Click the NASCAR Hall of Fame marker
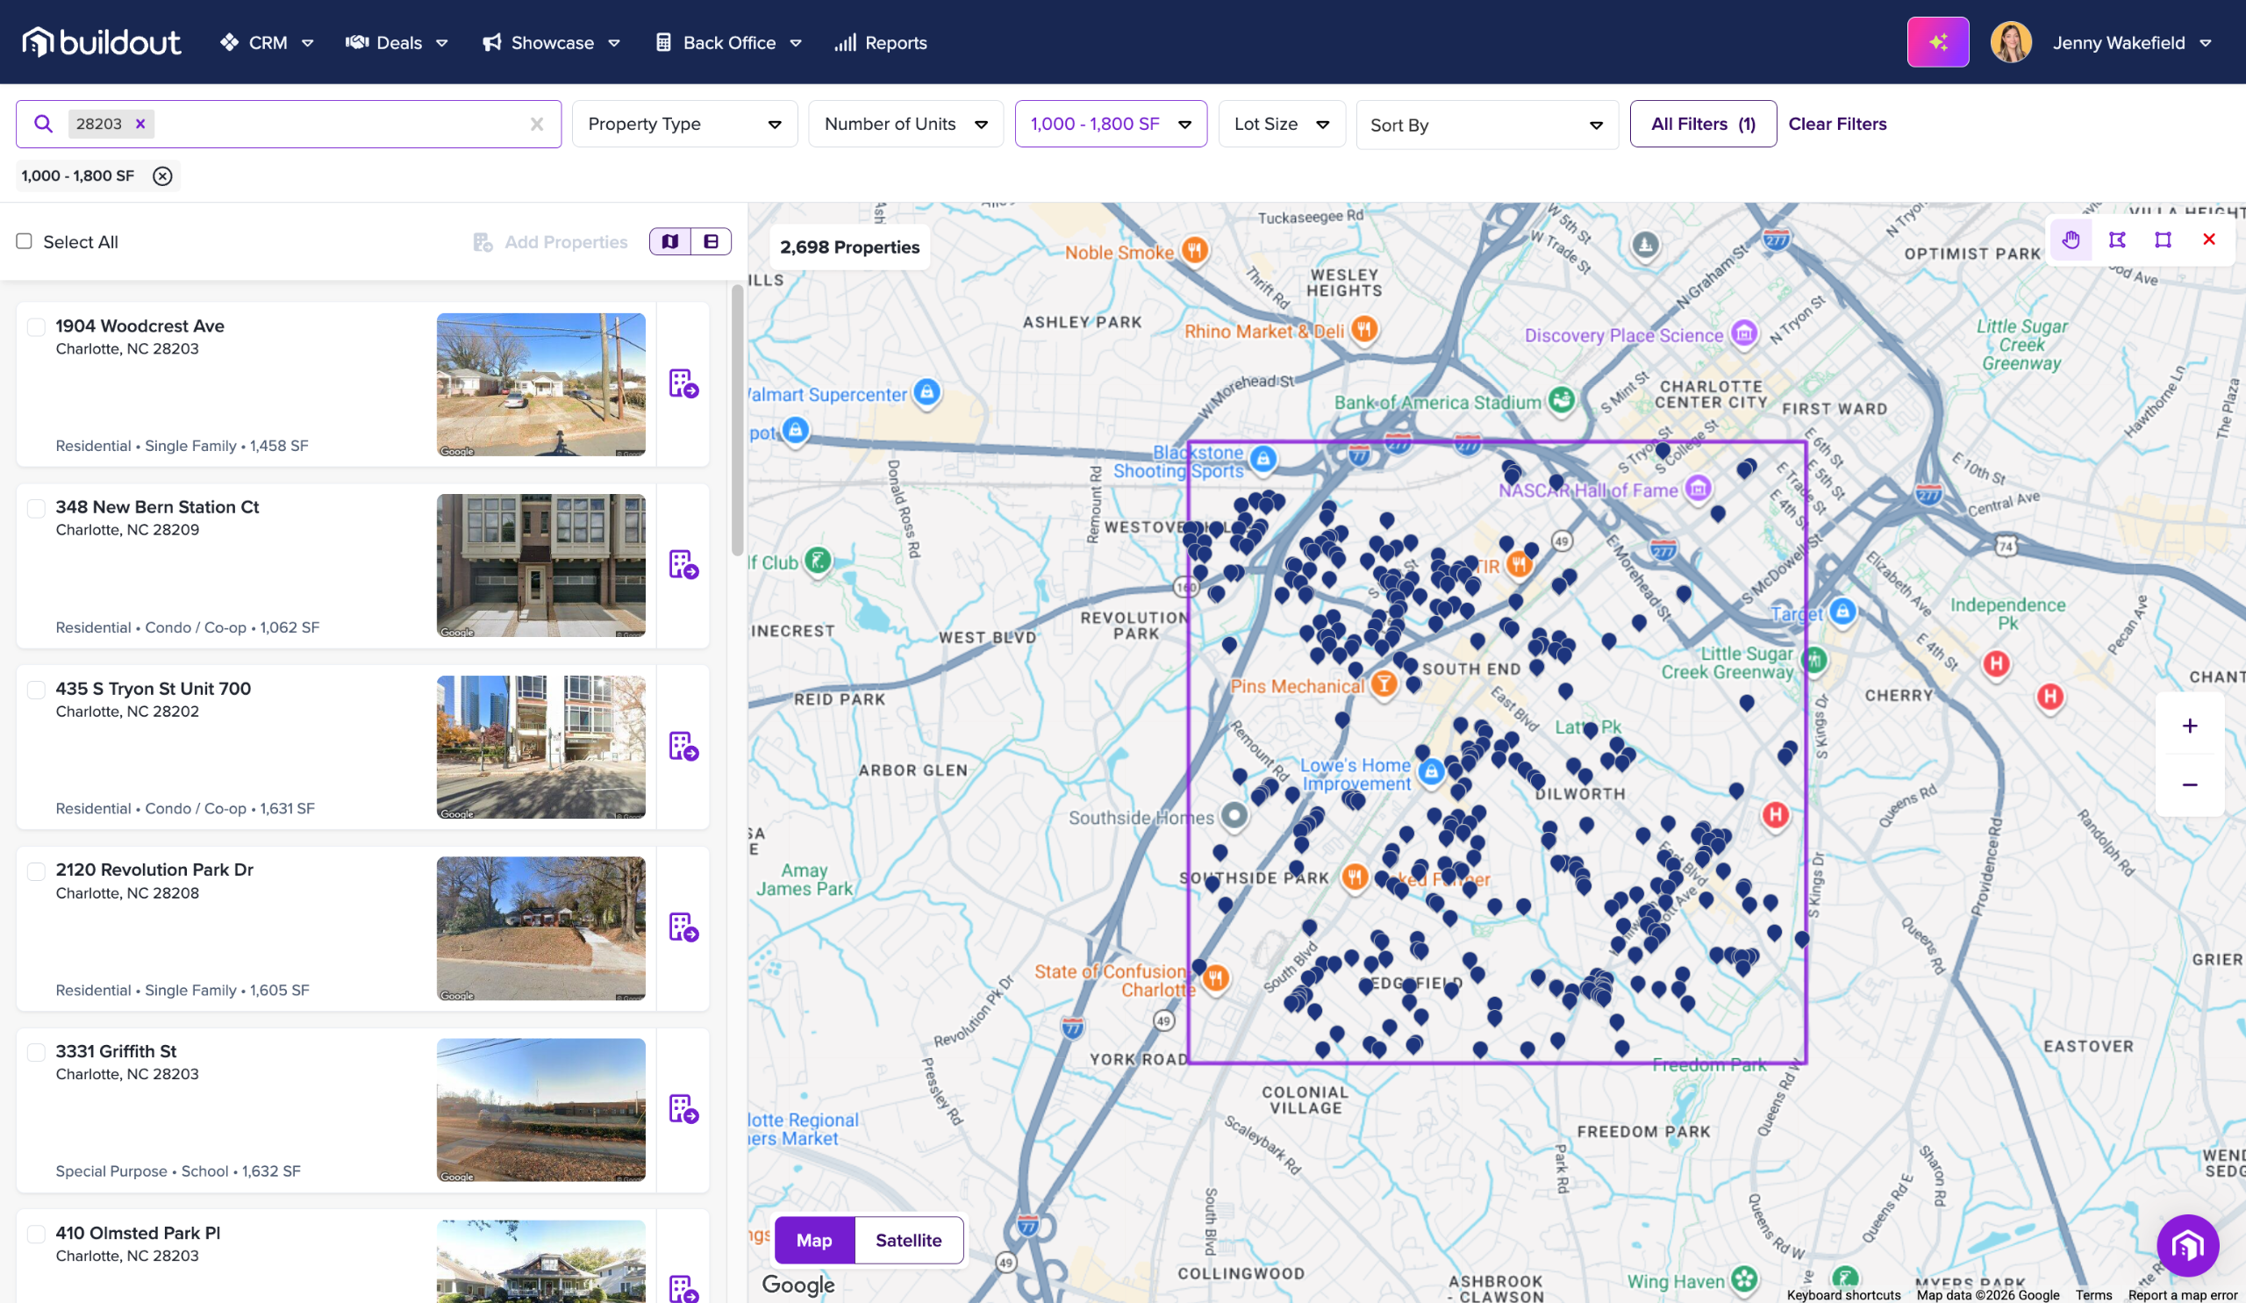The image size is (2246, 1303). [x=1699, y=488]
